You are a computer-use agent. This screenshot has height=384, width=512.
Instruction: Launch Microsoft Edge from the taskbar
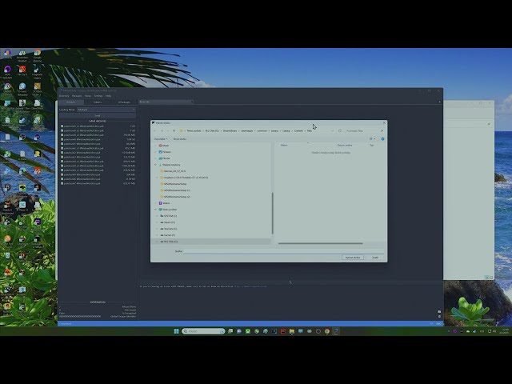266,331
